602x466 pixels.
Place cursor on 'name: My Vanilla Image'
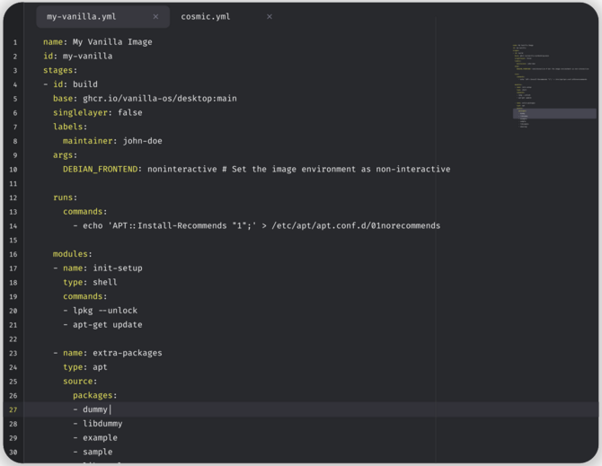coord(98,42)
